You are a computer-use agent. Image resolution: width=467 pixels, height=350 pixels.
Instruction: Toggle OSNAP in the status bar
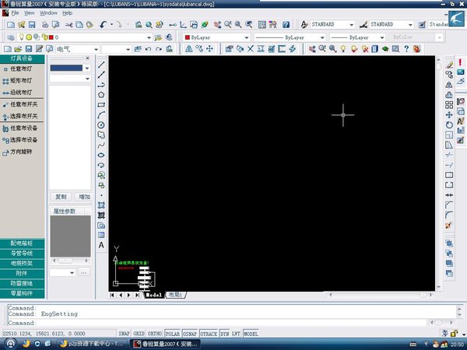click(x=189, y=334)
